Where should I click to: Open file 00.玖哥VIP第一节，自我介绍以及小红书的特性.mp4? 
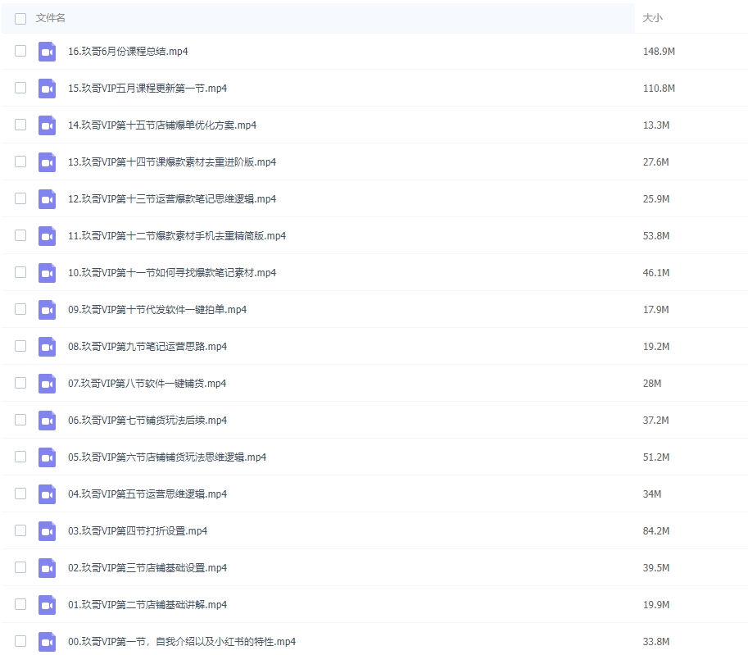tap(182, 642)
